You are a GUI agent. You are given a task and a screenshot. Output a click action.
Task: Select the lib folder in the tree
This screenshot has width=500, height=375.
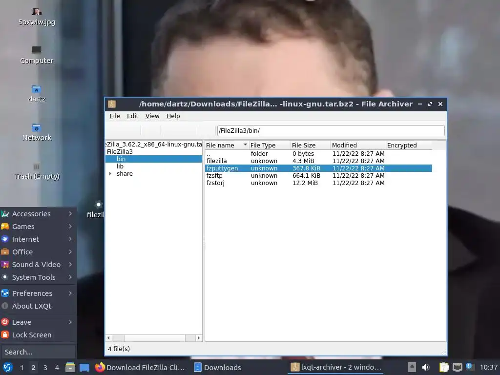[x=120, y=166]
